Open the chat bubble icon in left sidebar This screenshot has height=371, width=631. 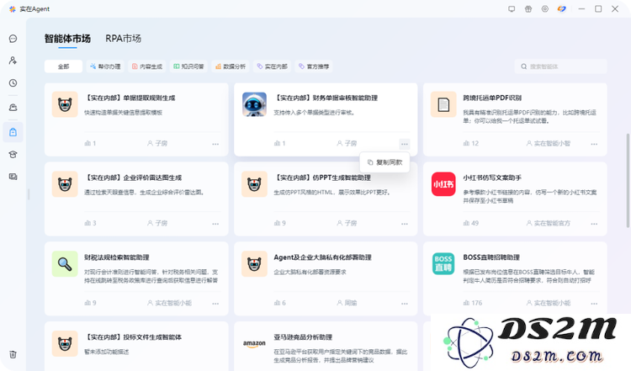(13, 39)
